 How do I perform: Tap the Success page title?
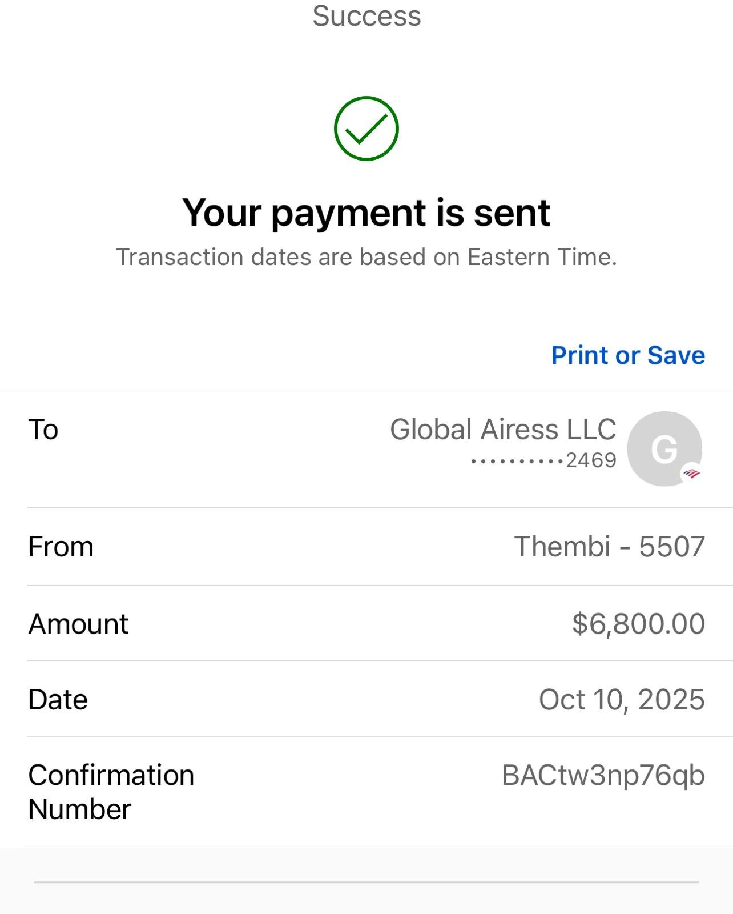click(x=366, y=16)
